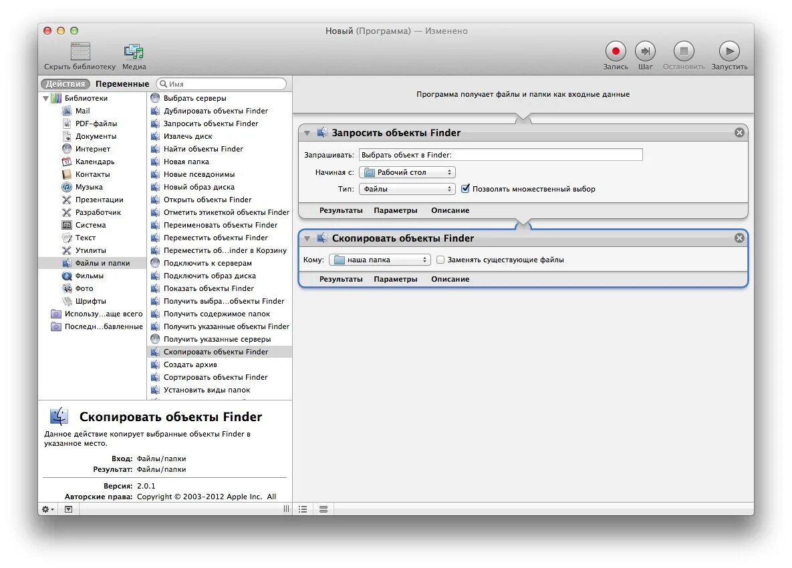Select Дублировать объекты Finder action
This screenshot has height=568, width=792.
pyautogui.click(x=216, y=111)
